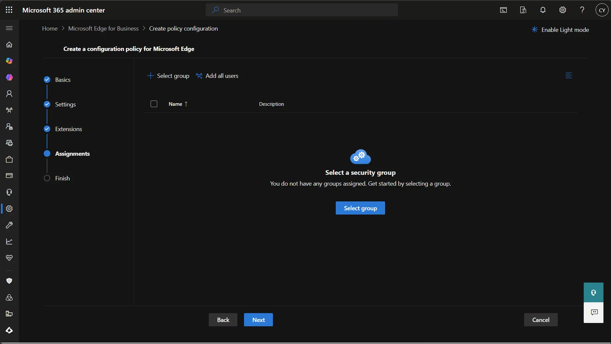Click the Next button
611x344 pixels.
click(258, 320)
